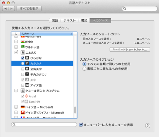Click the Tamil99 keyboard icon
This screenshot has width=159, height=137.
(26, 102)
